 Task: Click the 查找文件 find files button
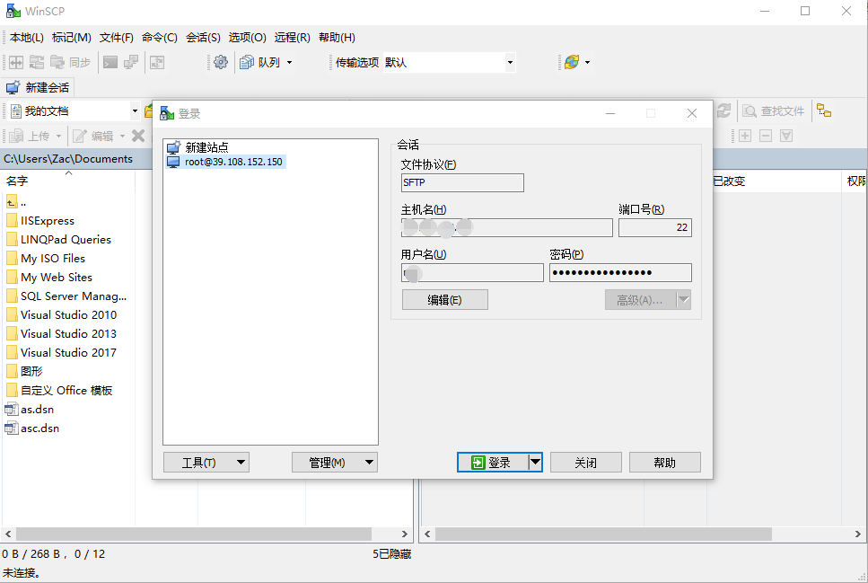click(x=774, y=110)
